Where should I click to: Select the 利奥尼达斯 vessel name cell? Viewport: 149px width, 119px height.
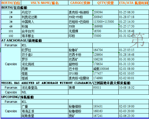[x=45, y=17]
